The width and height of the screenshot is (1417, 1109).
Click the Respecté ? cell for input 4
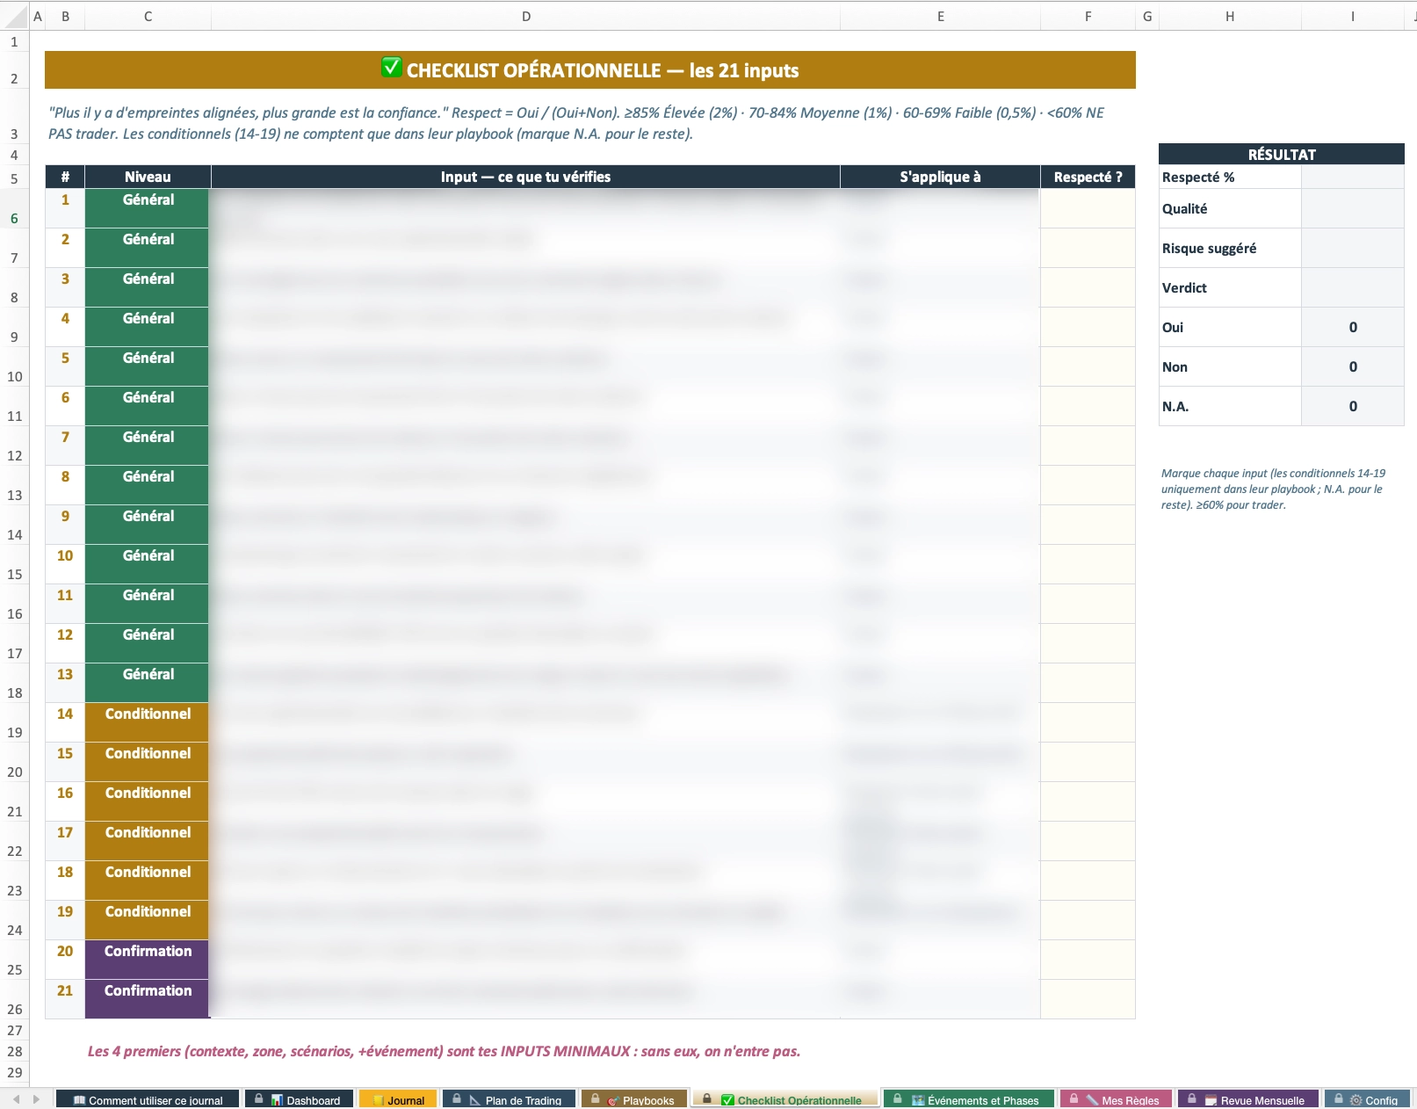coord(1088,328)
